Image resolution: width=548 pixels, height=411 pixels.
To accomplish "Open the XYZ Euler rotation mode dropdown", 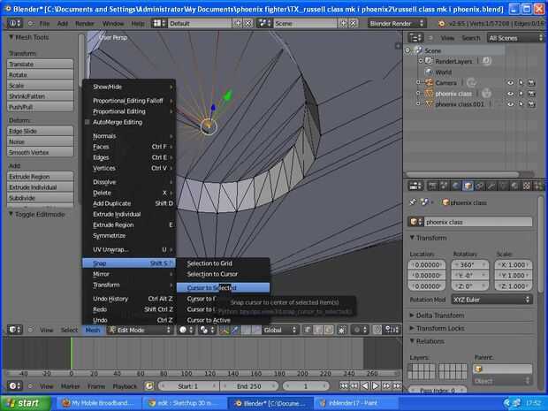I will point(491,300).
